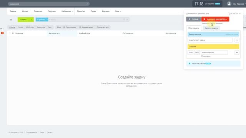Switch to the Список view
Screen dimensions: 246x138
click(x=12, y=27)
